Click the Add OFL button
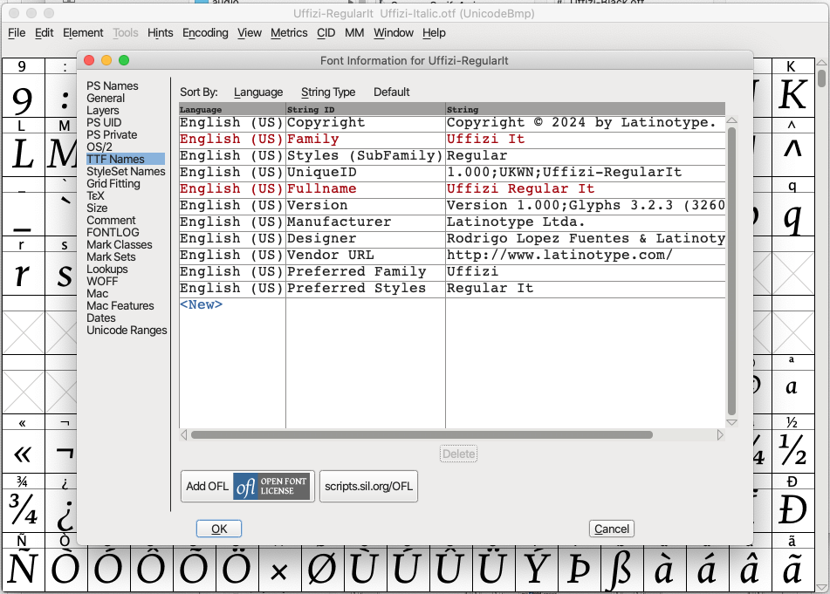This screenshot has height=594, width=830. tap(248, 486)
